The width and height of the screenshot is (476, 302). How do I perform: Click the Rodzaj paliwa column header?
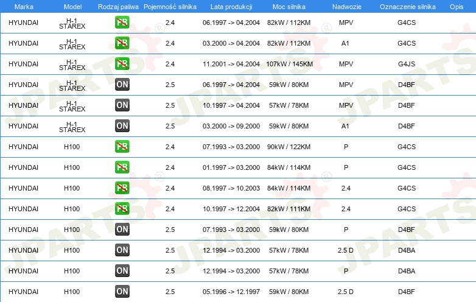click(119, 7)
